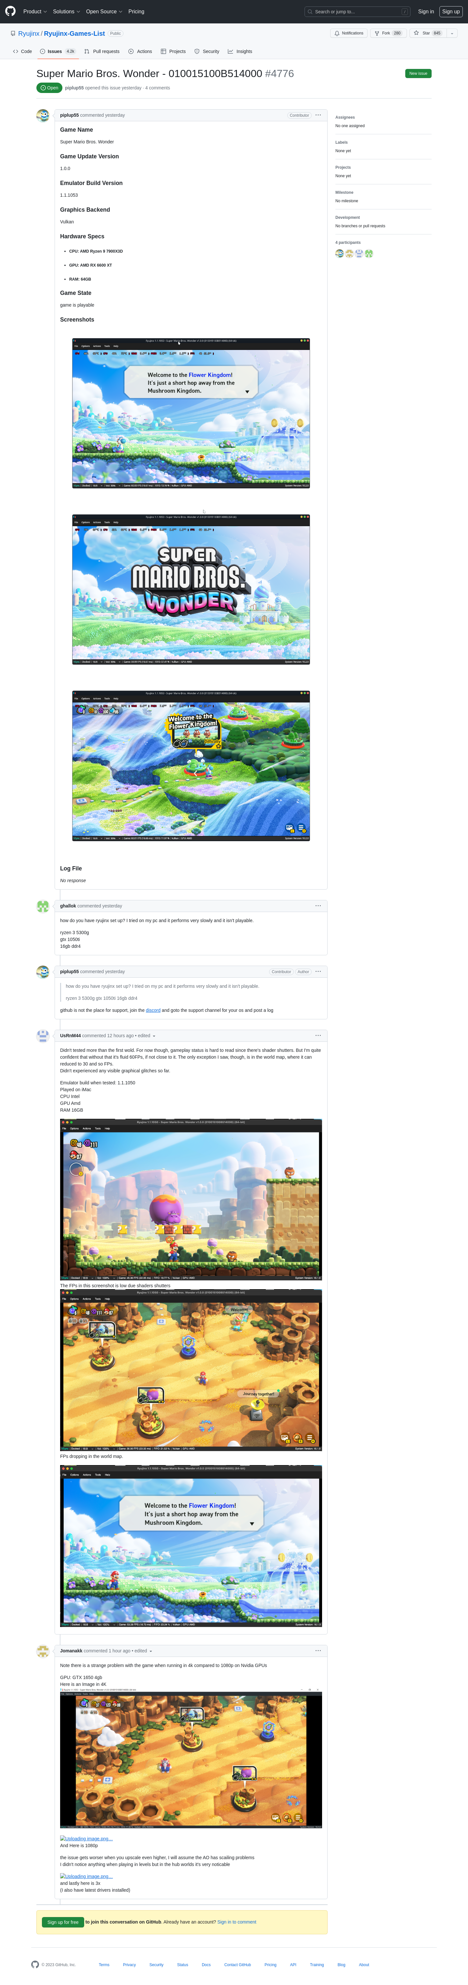Open the Notifications bell button
This screenshot has height=1985, width=468.
tap(349, 33)
